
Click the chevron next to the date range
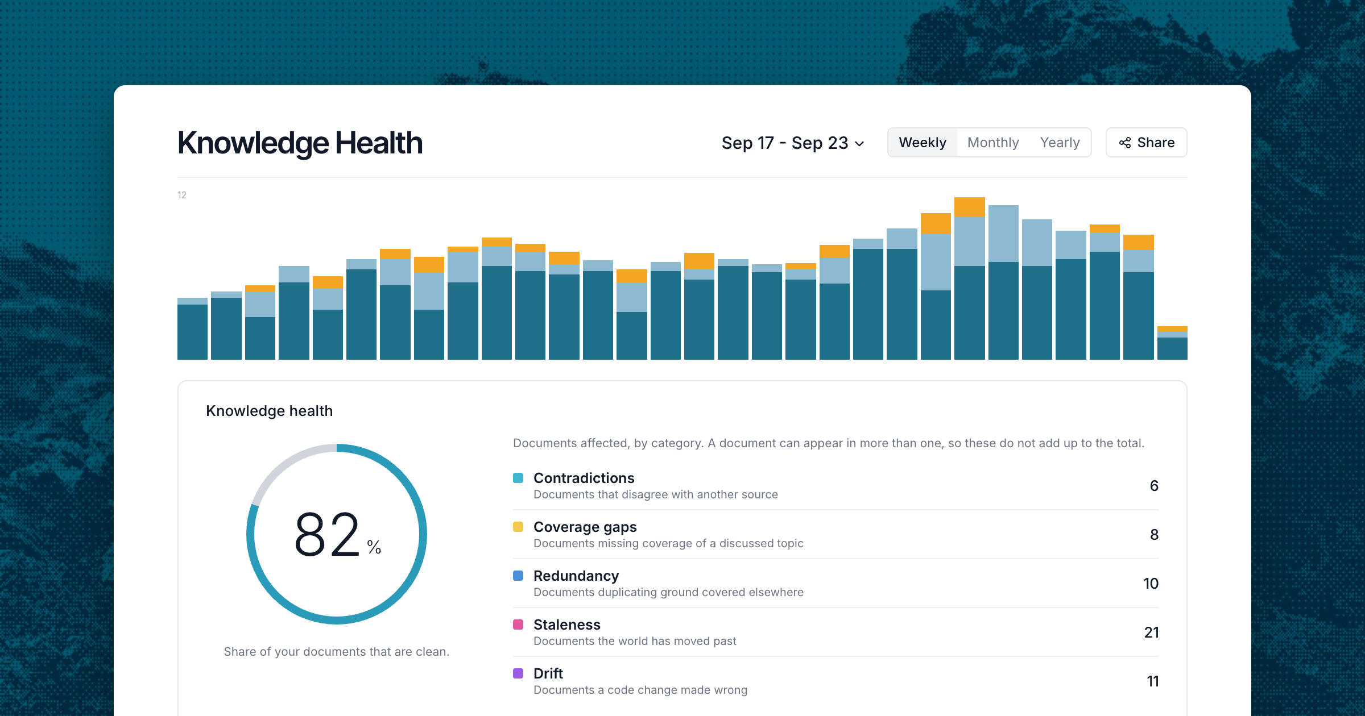859,144
